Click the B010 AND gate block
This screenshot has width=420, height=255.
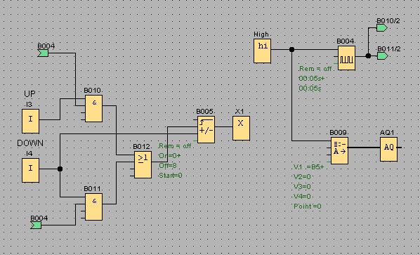click(x=93, y=108)
